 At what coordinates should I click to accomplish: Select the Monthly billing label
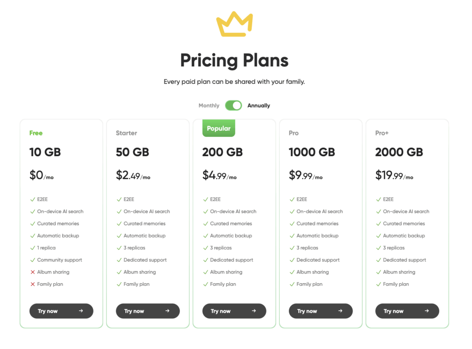(209, 105)
